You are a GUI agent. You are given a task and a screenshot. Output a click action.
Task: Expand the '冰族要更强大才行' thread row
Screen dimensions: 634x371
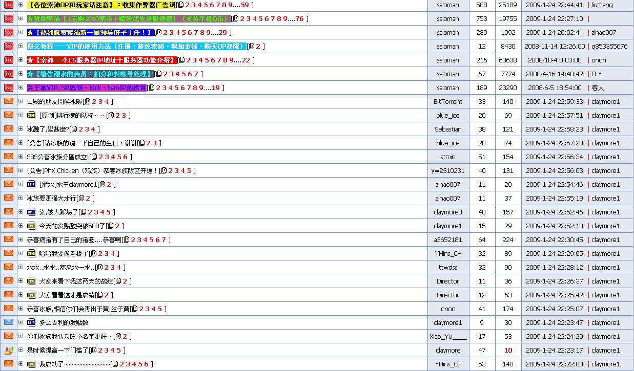(21, 198)
